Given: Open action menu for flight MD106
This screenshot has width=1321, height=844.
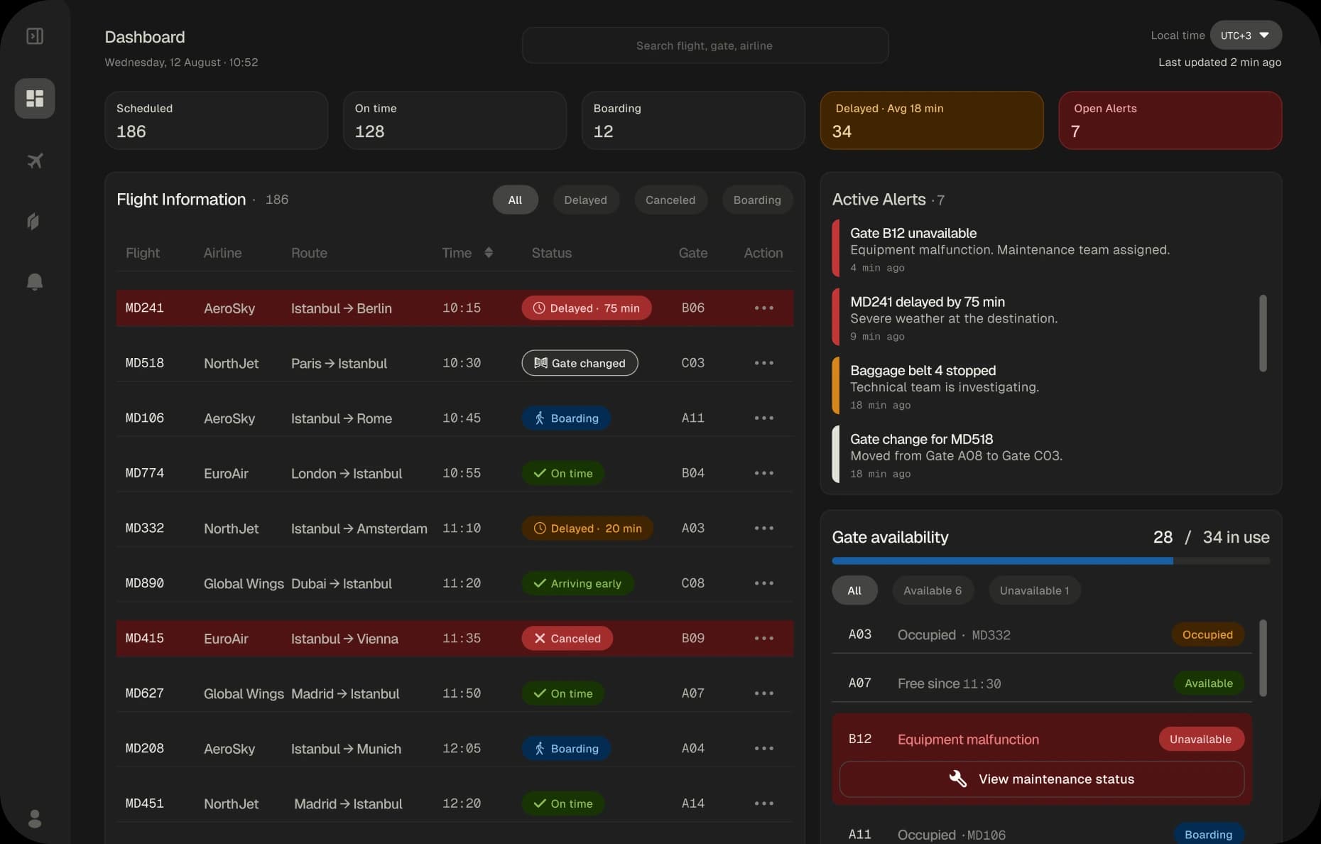Looking at the screenshot, I should pos(764,418).
